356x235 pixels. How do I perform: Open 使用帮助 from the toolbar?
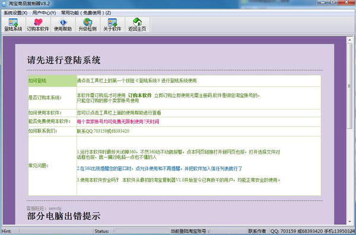pyautogui.click(x=63, y=25)
